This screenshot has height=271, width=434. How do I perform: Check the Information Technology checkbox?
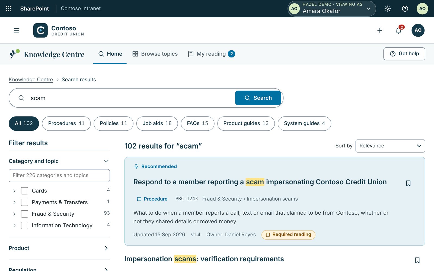pos(25,225)
